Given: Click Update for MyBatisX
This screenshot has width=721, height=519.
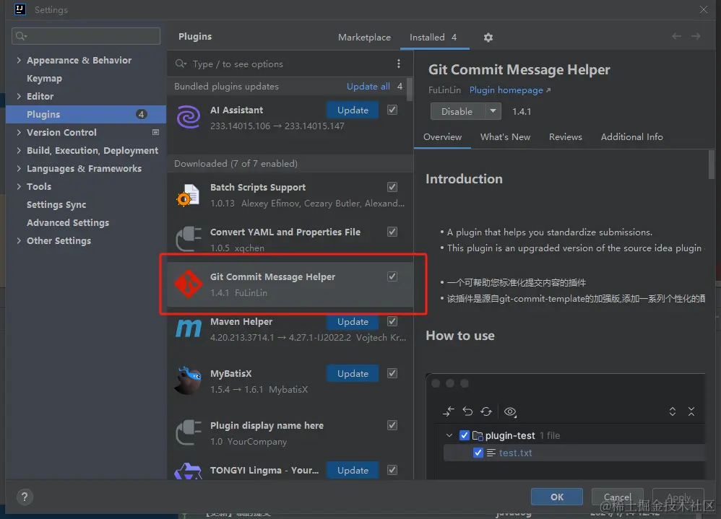Looking at the screenshot, I should point(353,373).
